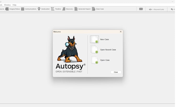The height and width of the screenshot is (107, 178).
Task: Open the Keyword Lists eye dropdown
Action: (157, 9)
